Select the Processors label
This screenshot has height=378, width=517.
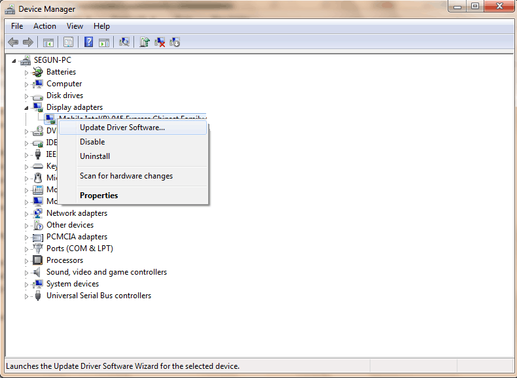point(65,260)
